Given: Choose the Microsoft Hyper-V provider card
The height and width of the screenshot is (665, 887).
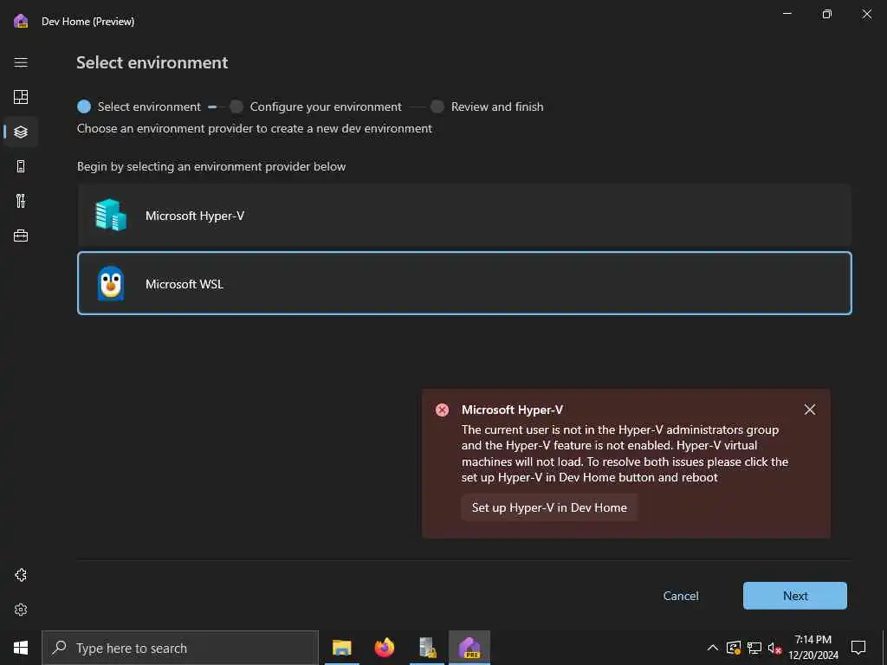Looking at the screenshot, I should (x=464, y=216).
